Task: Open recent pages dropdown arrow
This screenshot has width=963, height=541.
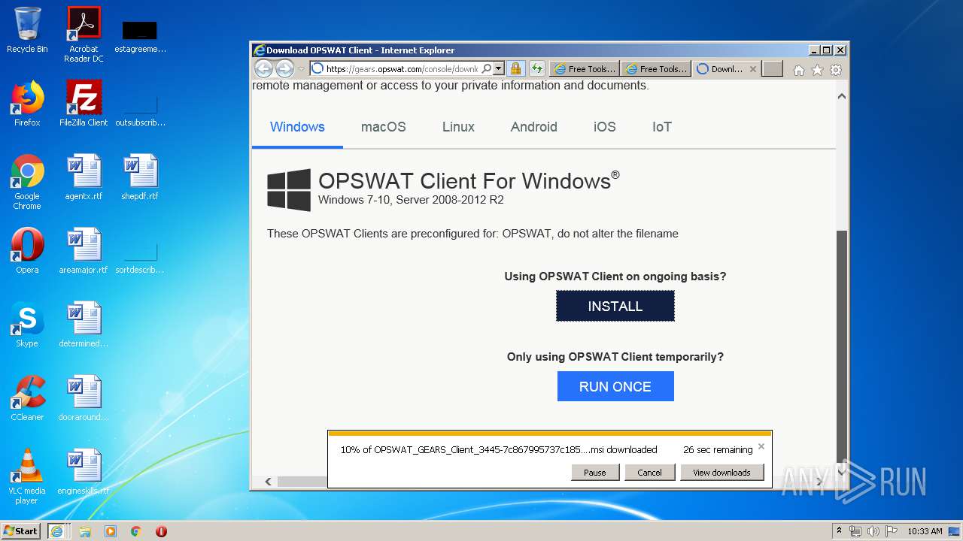Action: pyautogui.click(x=301, y=68)
